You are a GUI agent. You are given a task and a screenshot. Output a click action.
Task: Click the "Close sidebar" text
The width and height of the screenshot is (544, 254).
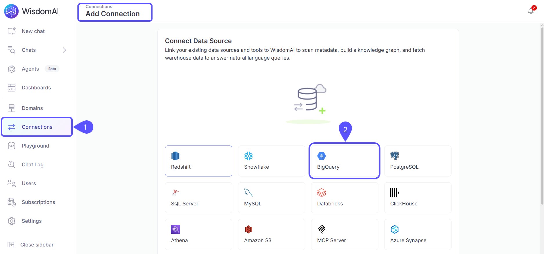click(37, 245)
